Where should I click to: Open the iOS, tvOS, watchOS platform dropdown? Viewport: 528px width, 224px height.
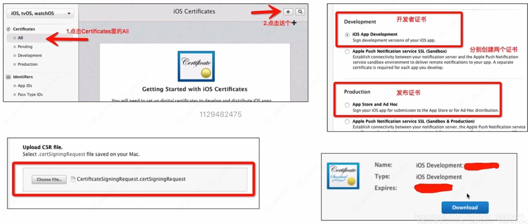tap(40, 13)
